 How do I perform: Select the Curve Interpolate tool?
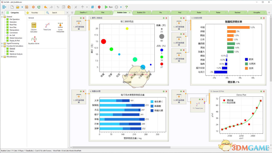click(x=60, y=28)
